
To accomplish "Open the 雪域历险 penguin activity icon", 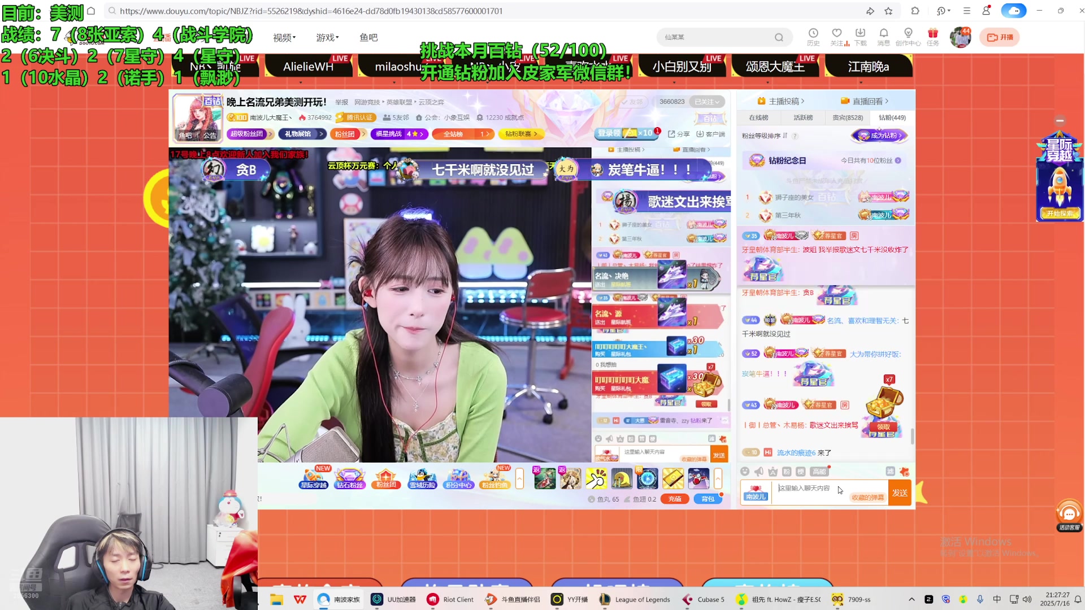I will (x=423, y=478).
